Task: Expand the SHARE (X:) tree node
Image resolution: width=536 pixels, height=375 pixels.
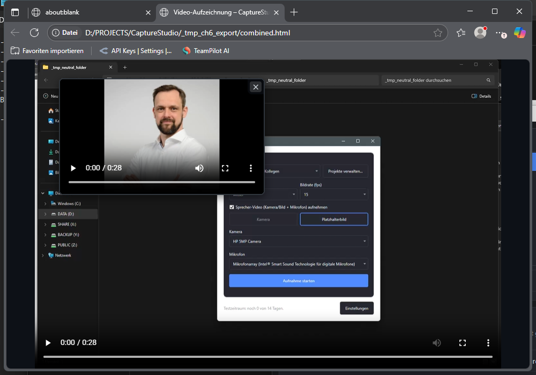Action: 45,224
